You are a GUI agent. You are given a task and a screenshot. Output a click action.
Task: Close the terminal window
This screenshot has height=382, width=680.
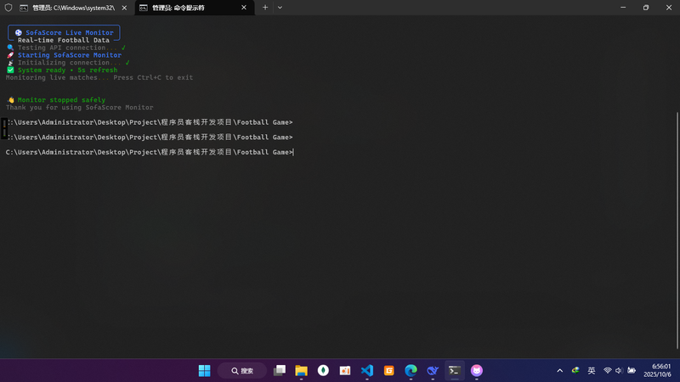click(669, 8)
